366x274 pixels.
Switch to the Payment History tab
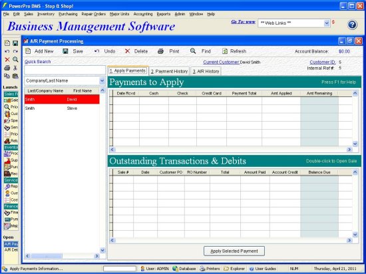point(169,71)
